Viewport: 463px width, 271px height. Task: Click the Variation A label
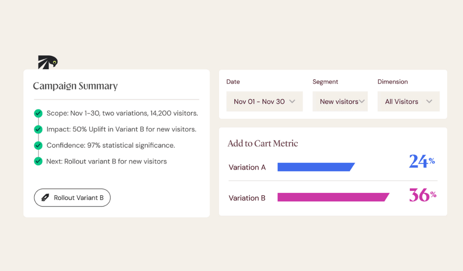tap(247, 167)
